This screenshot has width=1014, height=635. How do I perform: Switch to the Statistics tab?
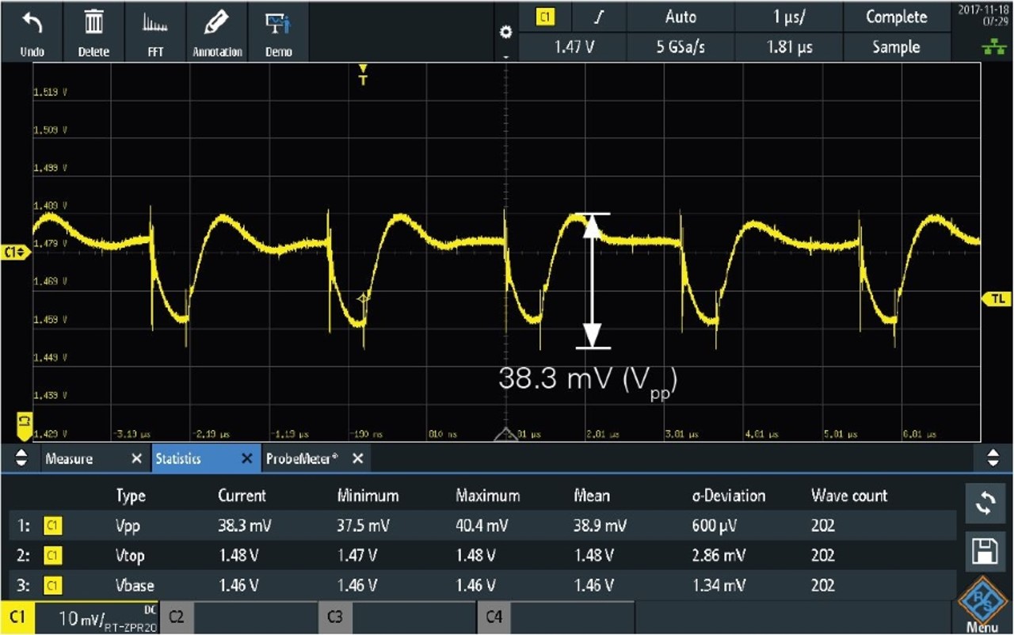pos(177,458)
